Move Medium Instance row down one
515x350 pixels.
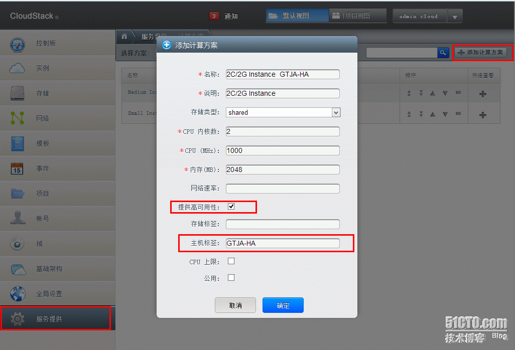pos(445,93)
